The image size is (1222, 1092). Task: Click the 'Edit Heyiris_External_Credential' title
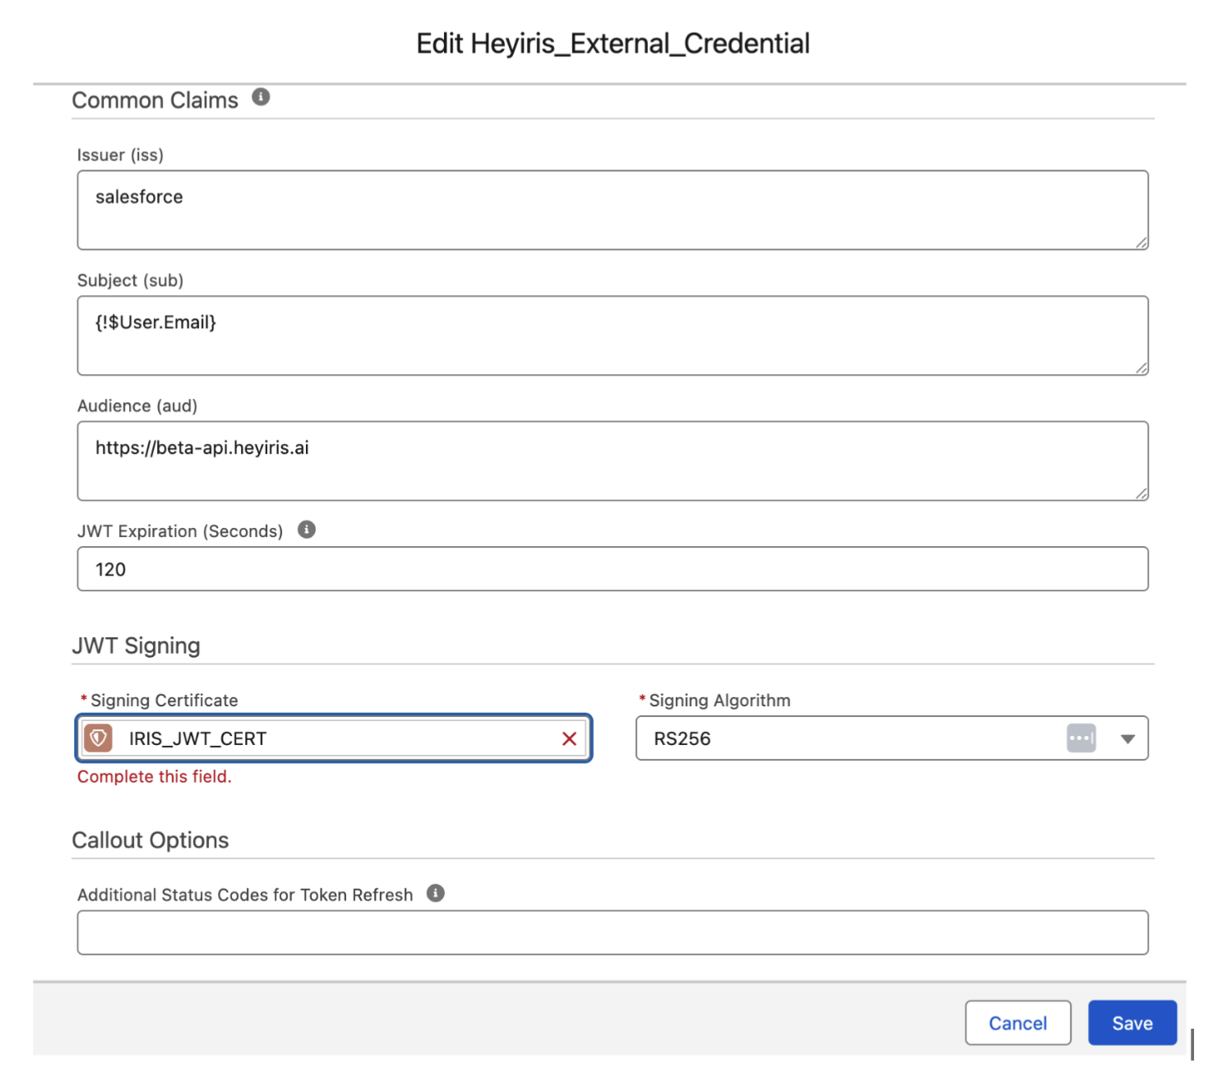(613, 44)
